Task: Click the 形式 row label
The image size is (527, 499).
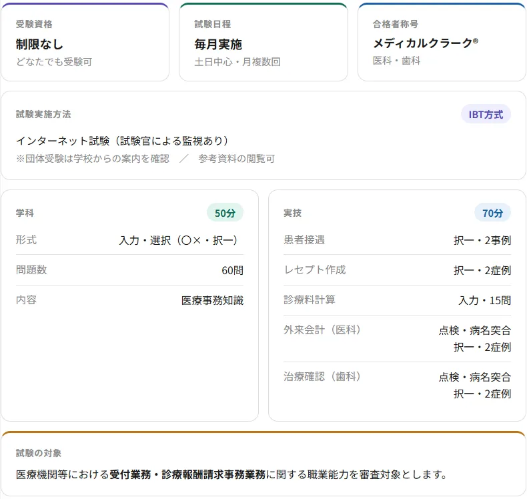Action: (26, 240)
